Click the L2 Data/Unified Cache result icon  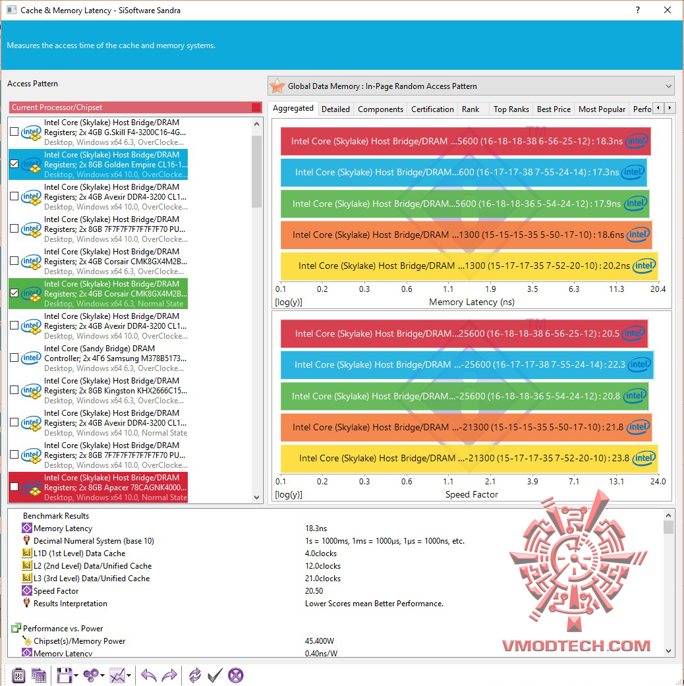(x=27, y=565)
